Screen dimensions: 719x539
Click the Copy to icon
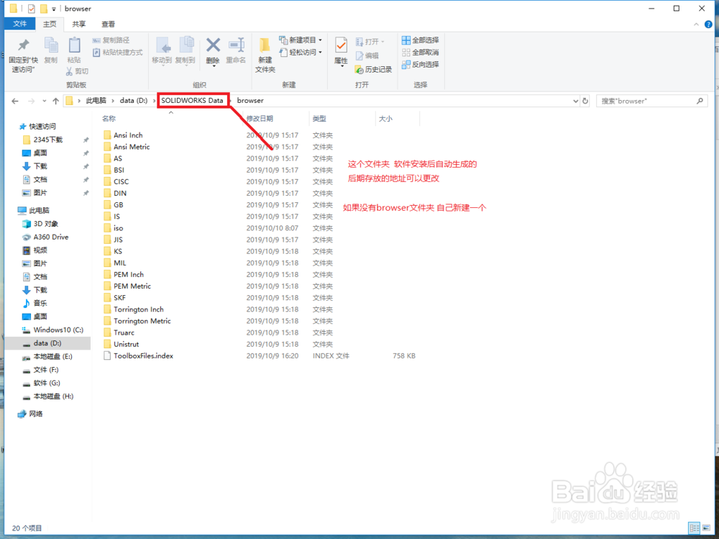click(186, 46)
